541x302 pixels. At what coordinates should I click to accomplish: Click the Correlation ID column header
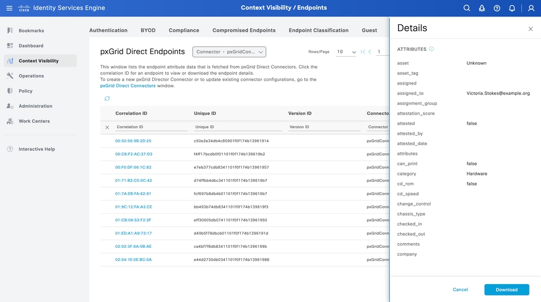tap(131, 114)
